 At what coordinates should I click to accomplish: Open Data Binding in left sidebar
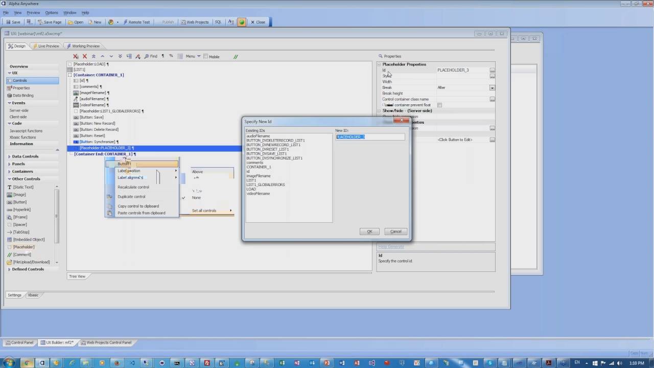click(x=23, y=96)
